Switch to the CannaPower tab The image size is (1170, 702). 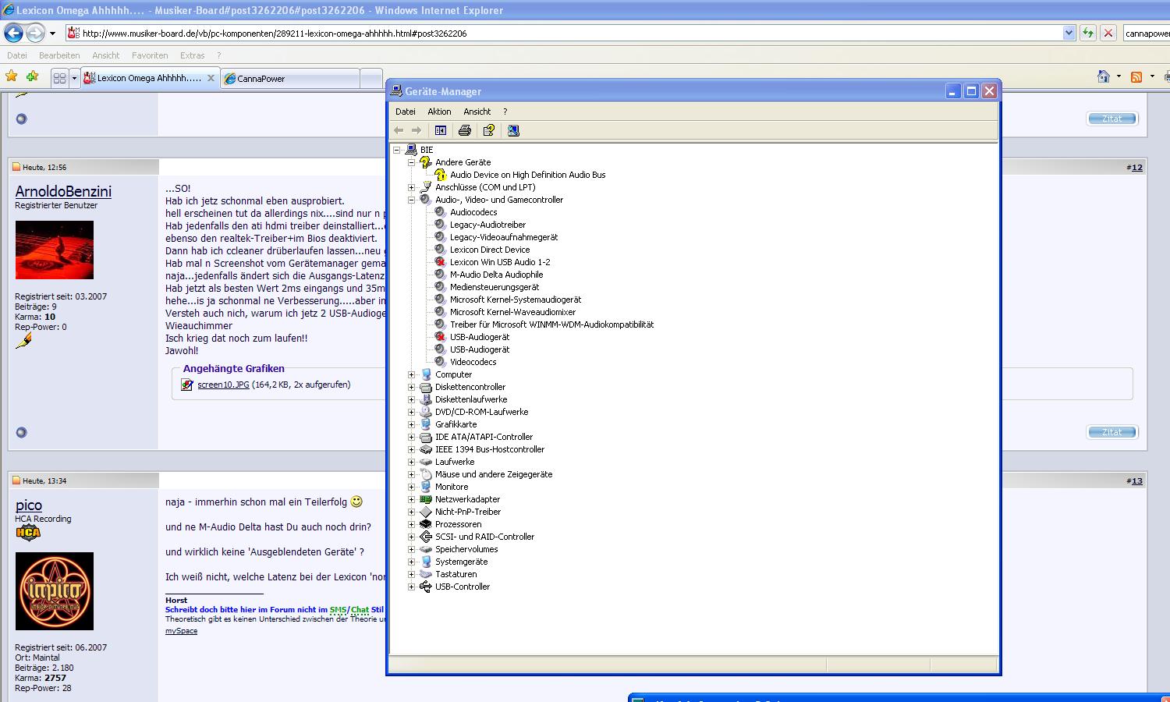[x=290, y=78]
